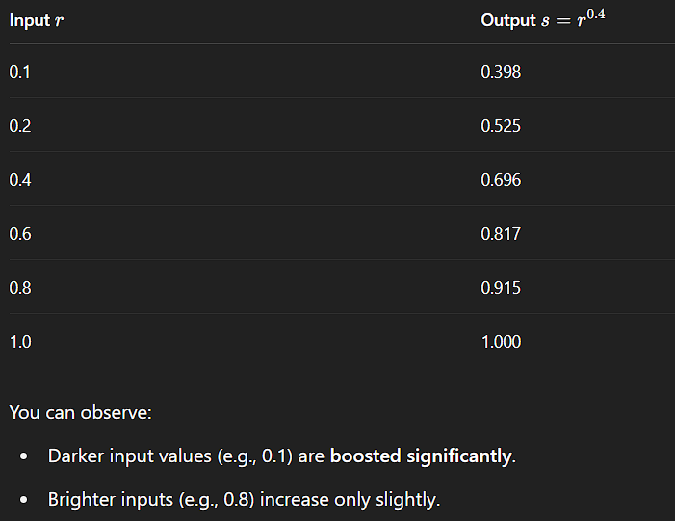The width and height of the screenshot is (675, 521).
Task: Click the output value 0.398
Action: (x=501, y=72)
